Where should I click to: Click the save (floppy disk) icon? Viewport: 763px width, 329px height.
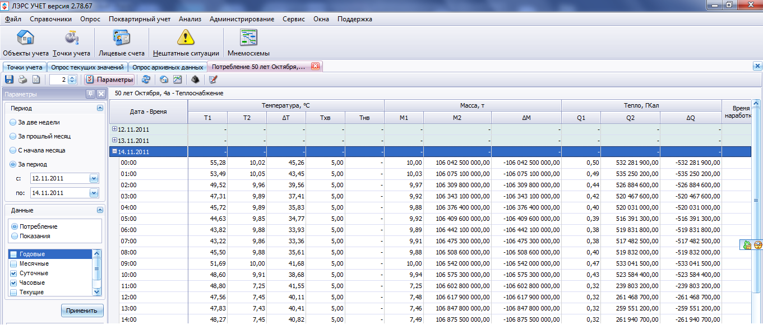coord(9,80)
